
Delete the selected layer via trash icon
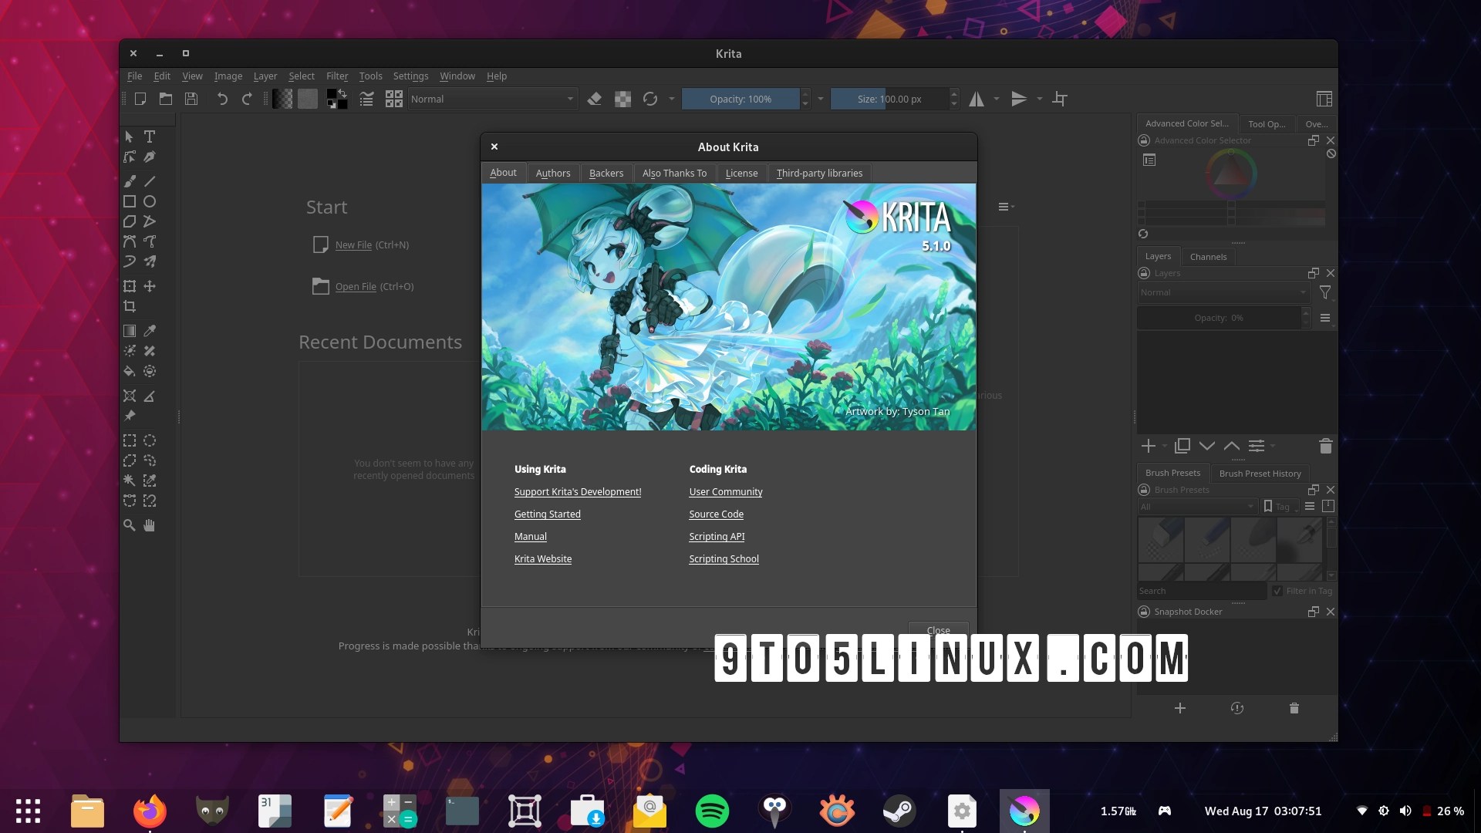(x=1325, y=446)
